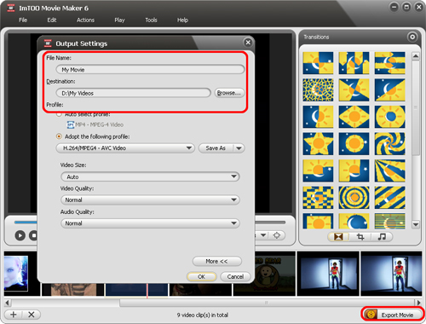This screenshot has height=324, width=426.
Task: Select the radial rays transition thumbnail
Action: pyautogui.click(x=389, y=171)
